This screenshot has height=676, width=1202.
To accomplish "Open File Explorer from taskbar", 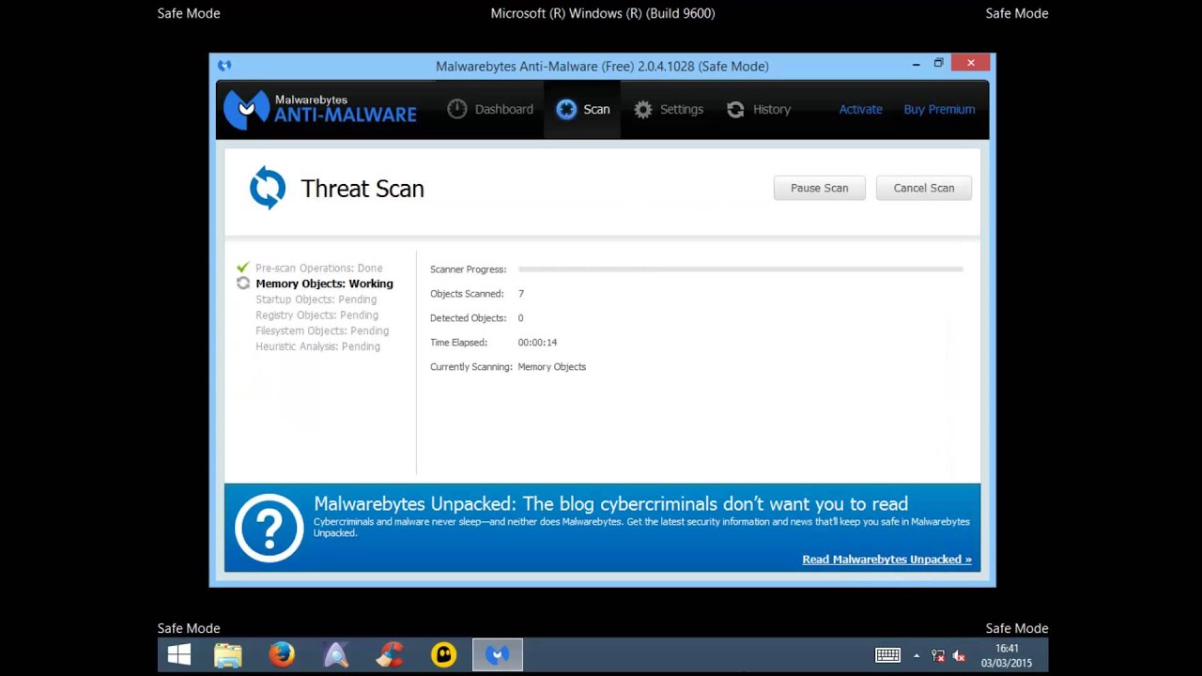I will 227,654.
